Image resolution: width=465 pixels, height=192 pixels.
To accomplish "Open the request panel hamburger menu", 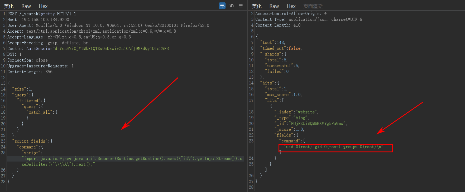I will 241,6.
